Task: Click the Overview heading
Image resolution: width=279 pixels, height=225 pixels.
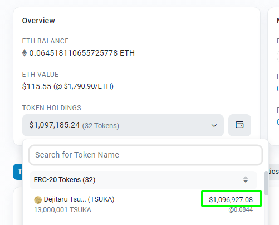Action: [x=38, y=21]
